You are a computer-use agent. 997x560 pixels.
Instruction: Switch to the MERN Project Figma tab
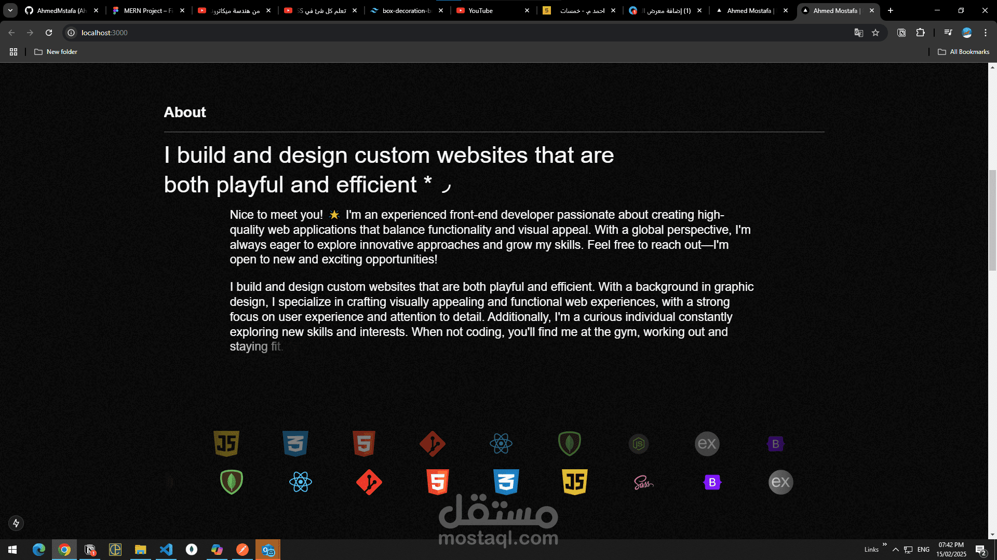pyautogui.click(x=148, y=10)
